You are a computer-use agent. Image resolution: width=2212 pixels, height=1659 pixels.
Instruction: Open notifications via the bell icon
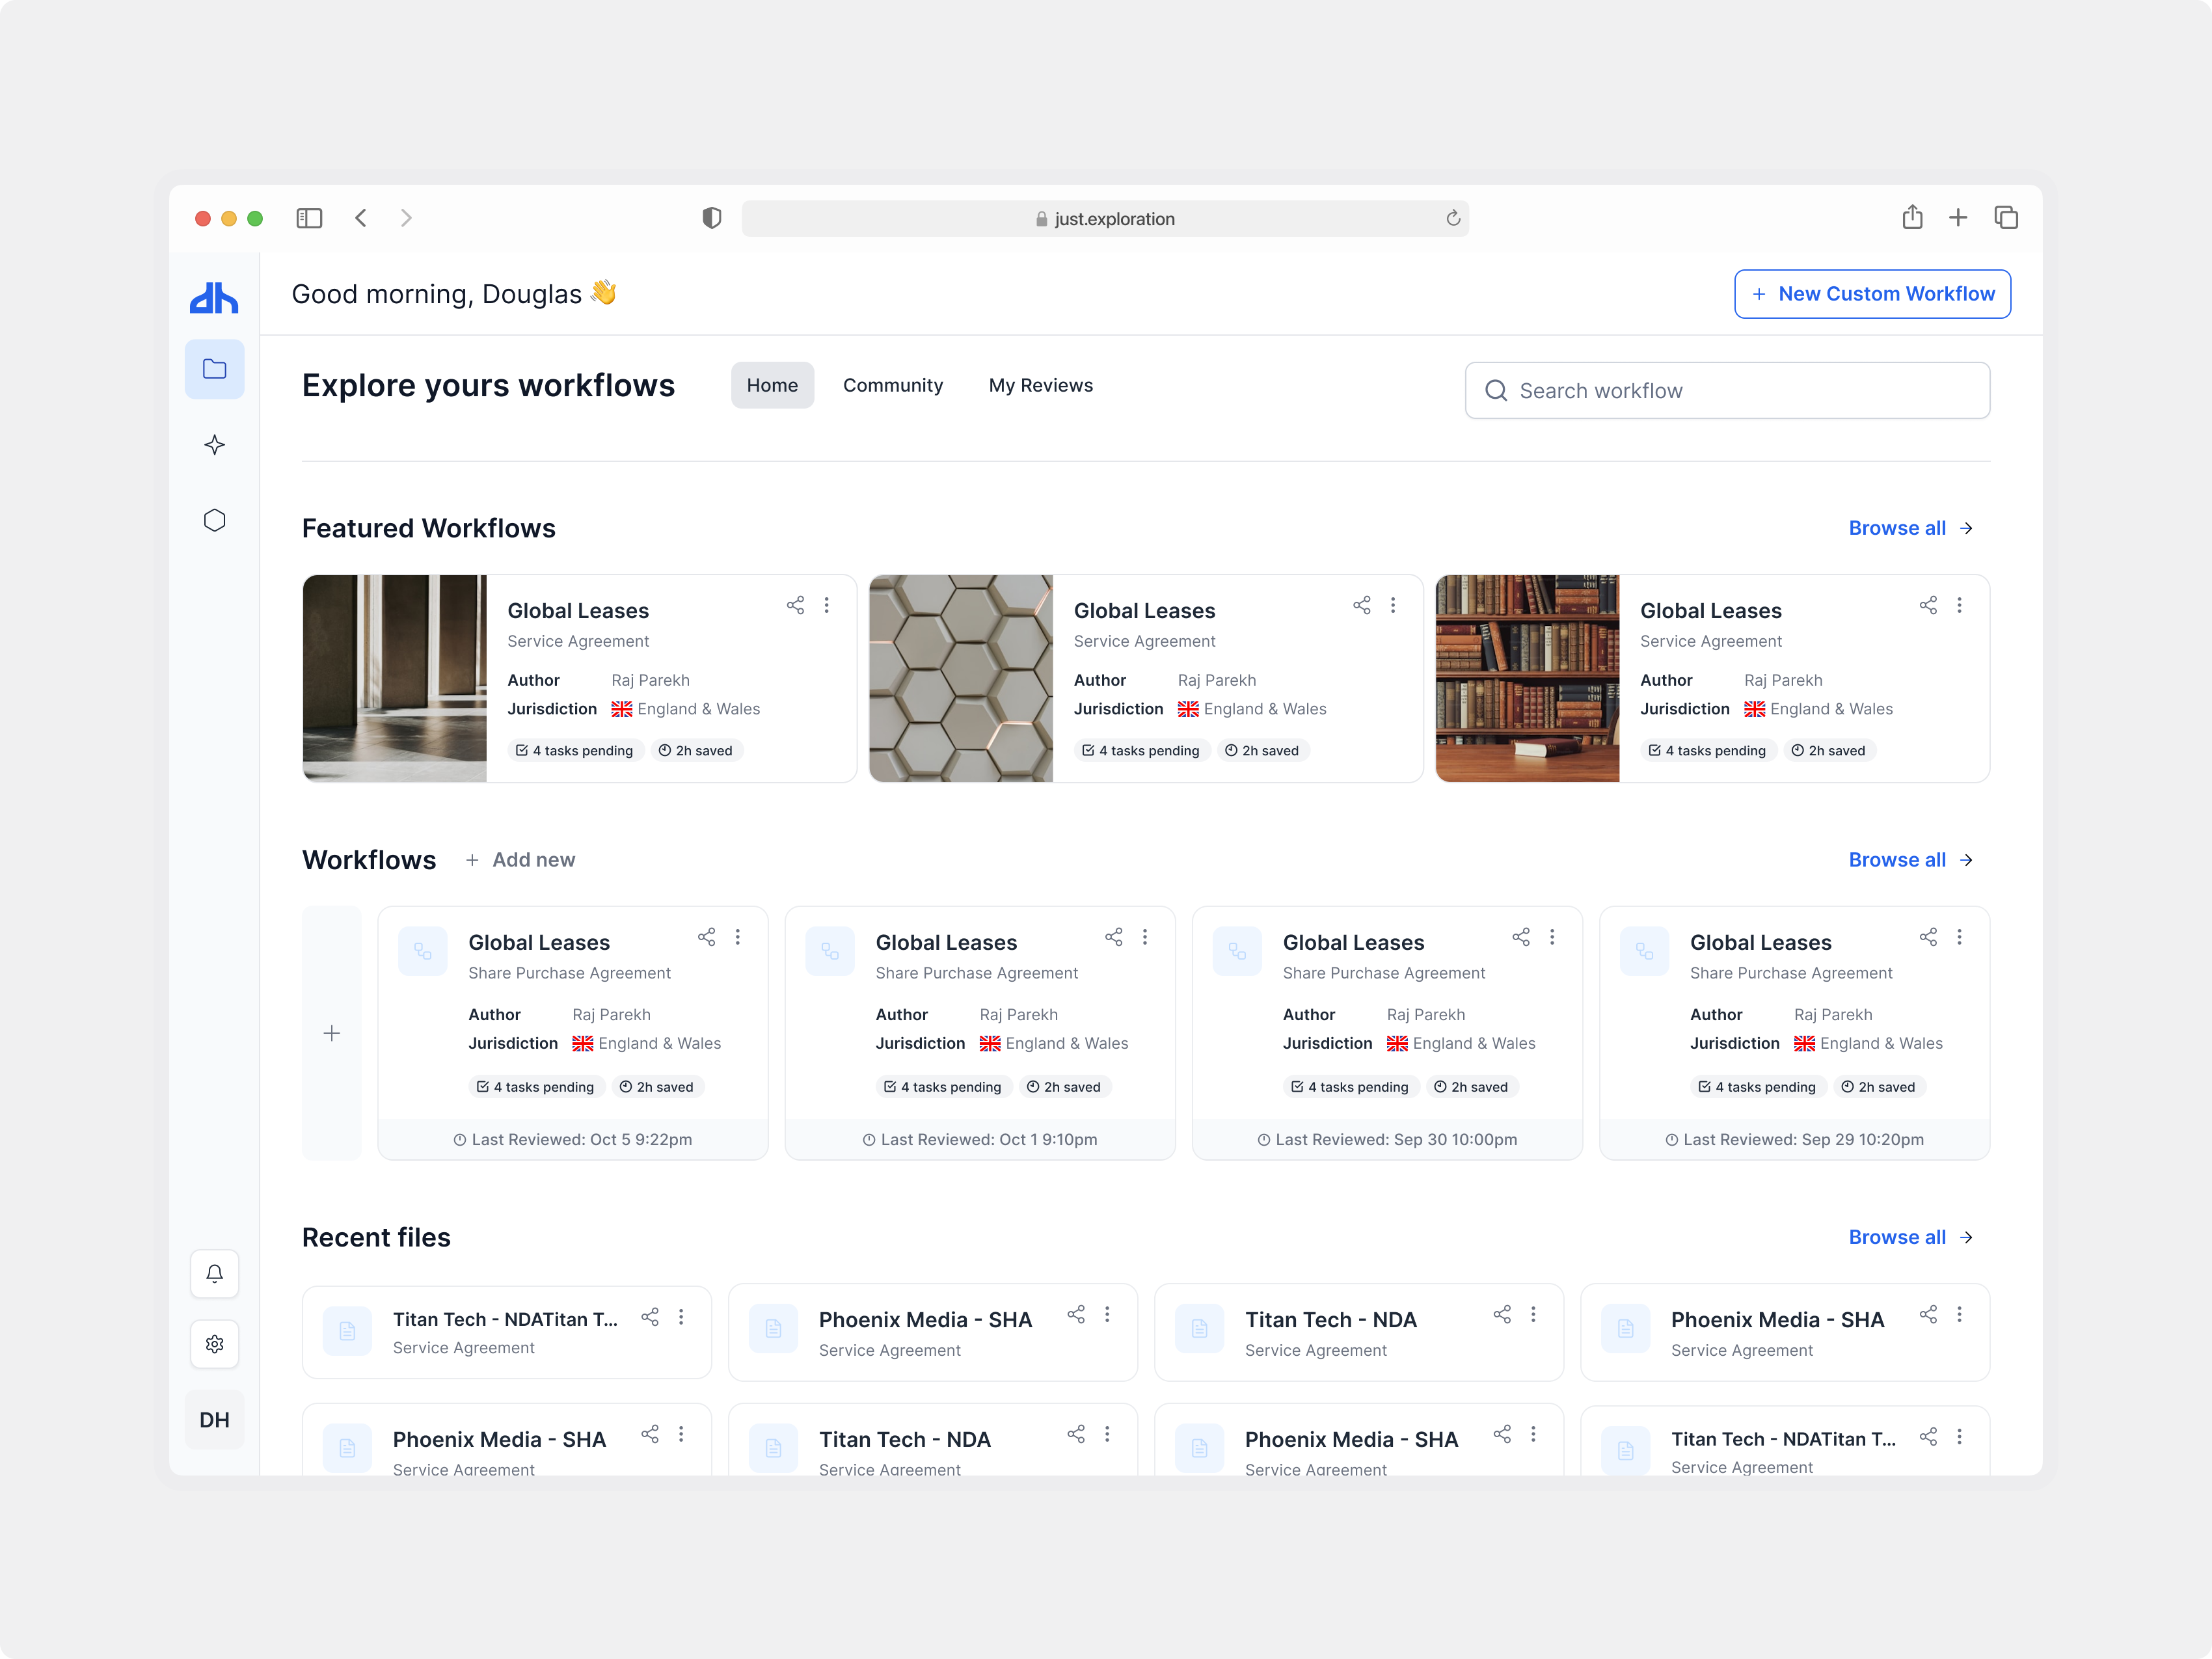coord(214,1273)
